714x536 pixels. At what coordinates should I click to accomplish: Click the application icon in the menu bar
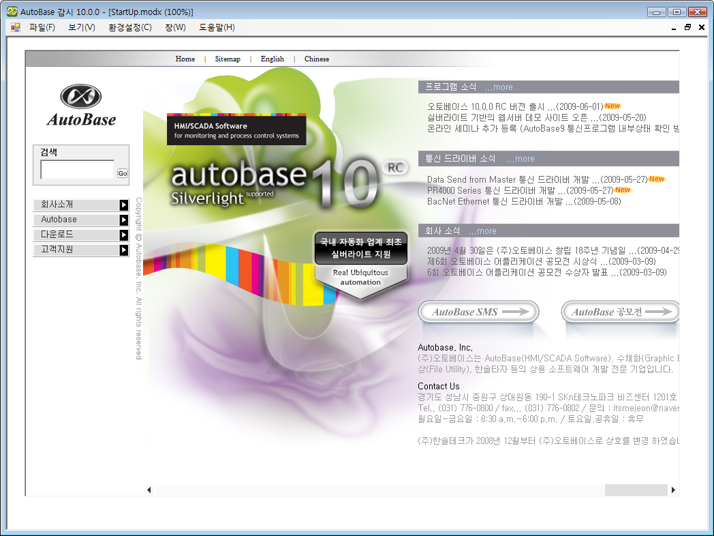pos(15,27)
